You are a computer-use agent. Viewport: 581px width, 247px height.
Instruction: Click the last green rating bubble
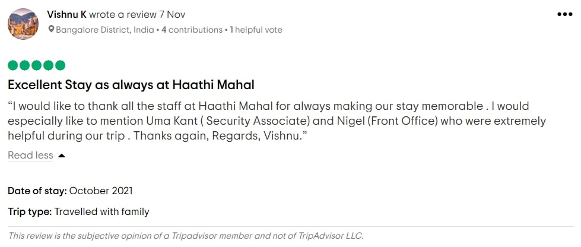(x=60, y=65)
